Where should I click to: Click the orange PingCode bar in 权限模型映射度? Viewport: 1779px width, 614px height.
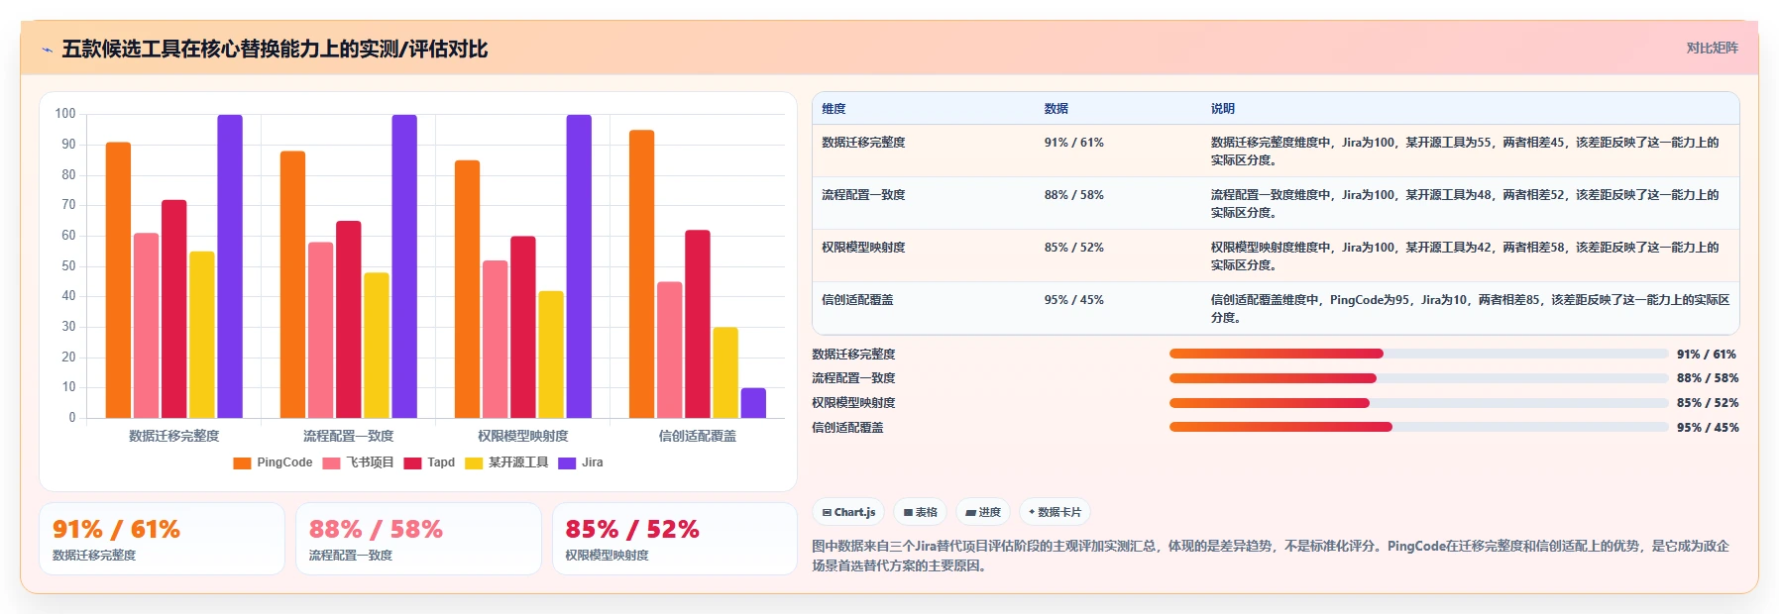[467, 289]
